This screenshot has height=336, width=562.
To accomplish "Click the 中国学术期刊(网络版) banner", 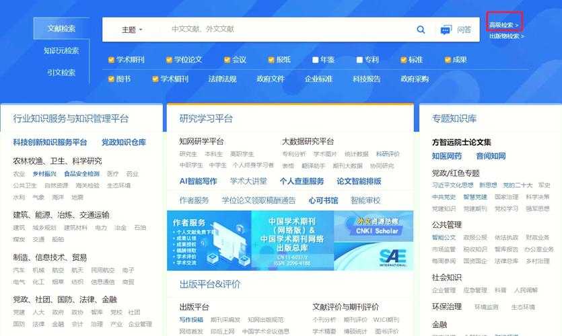I will click(x=293, y=241).
